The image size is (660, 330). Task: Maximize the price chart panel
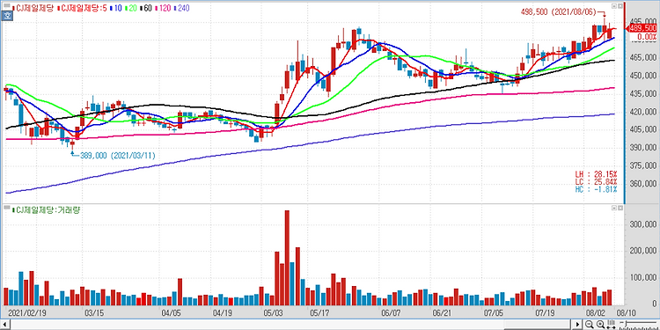(x=614, y=6)
